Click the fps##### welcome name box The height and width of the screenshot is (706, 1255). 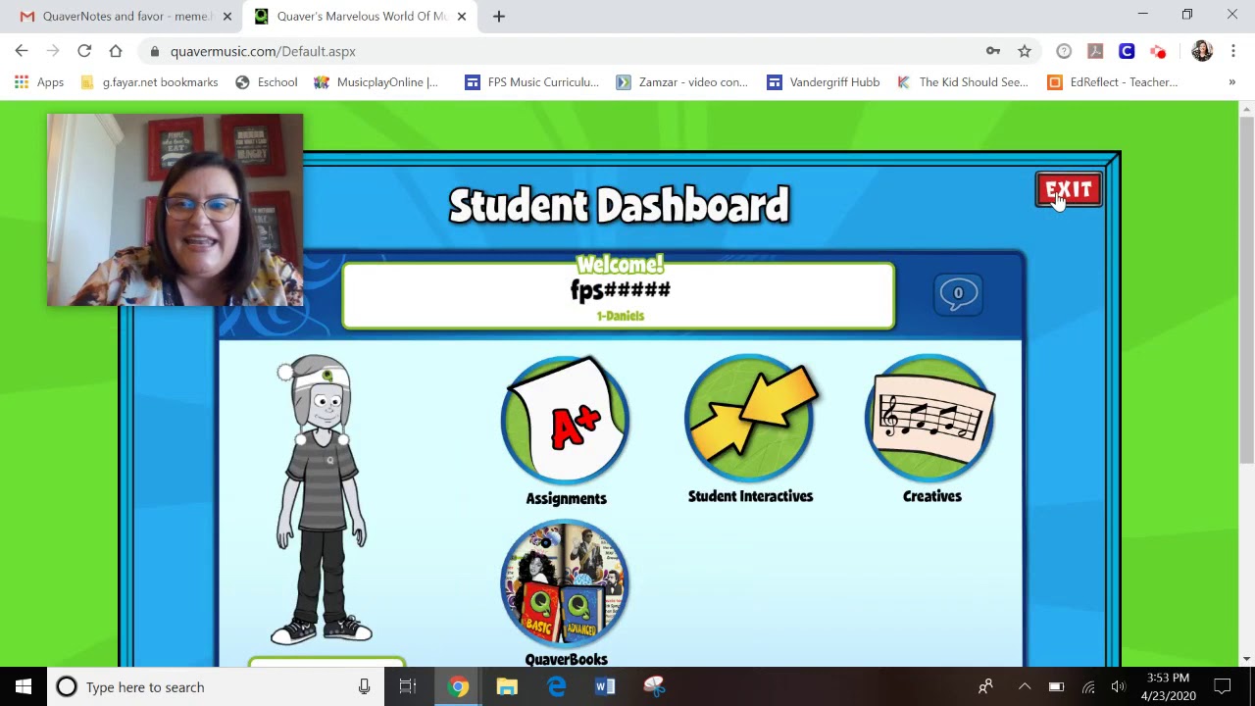point(619,296)
